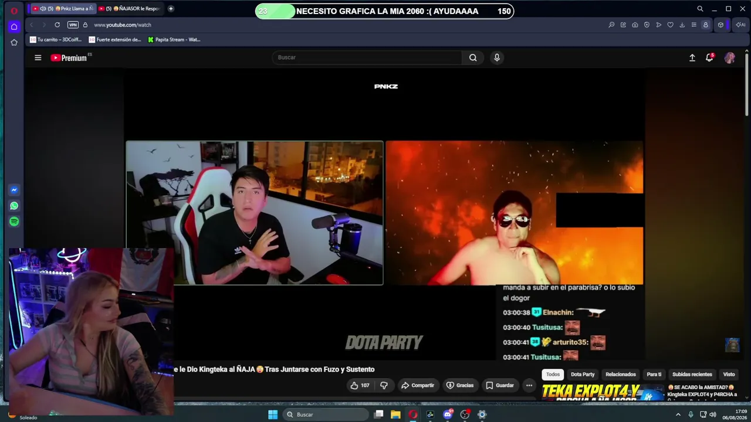This screenshot has width=751, height=422.
Task: Select the Visto filter chip
Action: pos(729,374)
